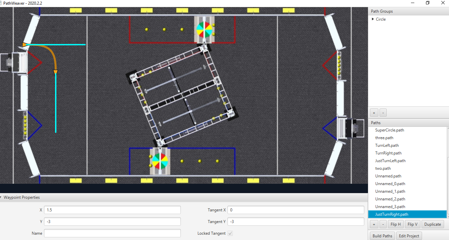
Task: Add a new path with plus button under Paths
Action: tap(374, 224)
